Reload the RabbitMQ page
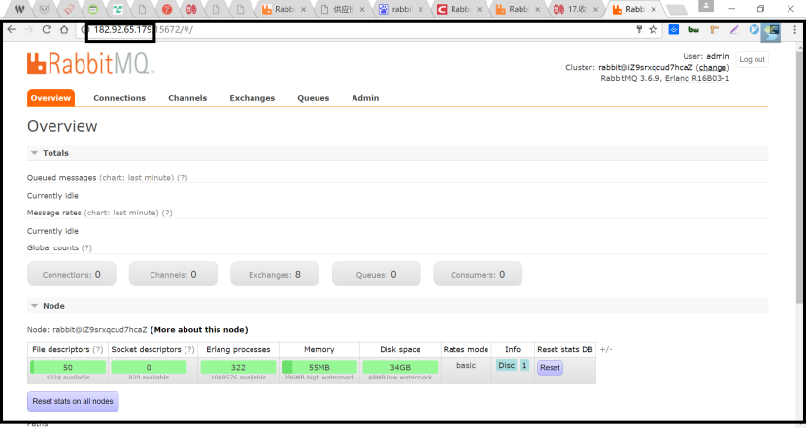This screenshot has height=428, width=806. 47,30
